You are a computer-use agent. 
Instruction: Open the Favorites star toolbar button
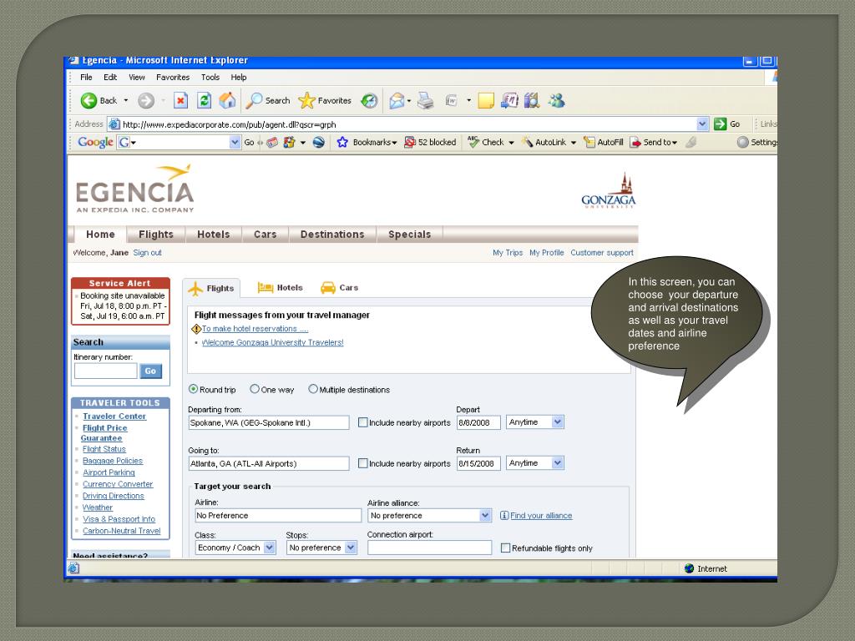[325, 100]
